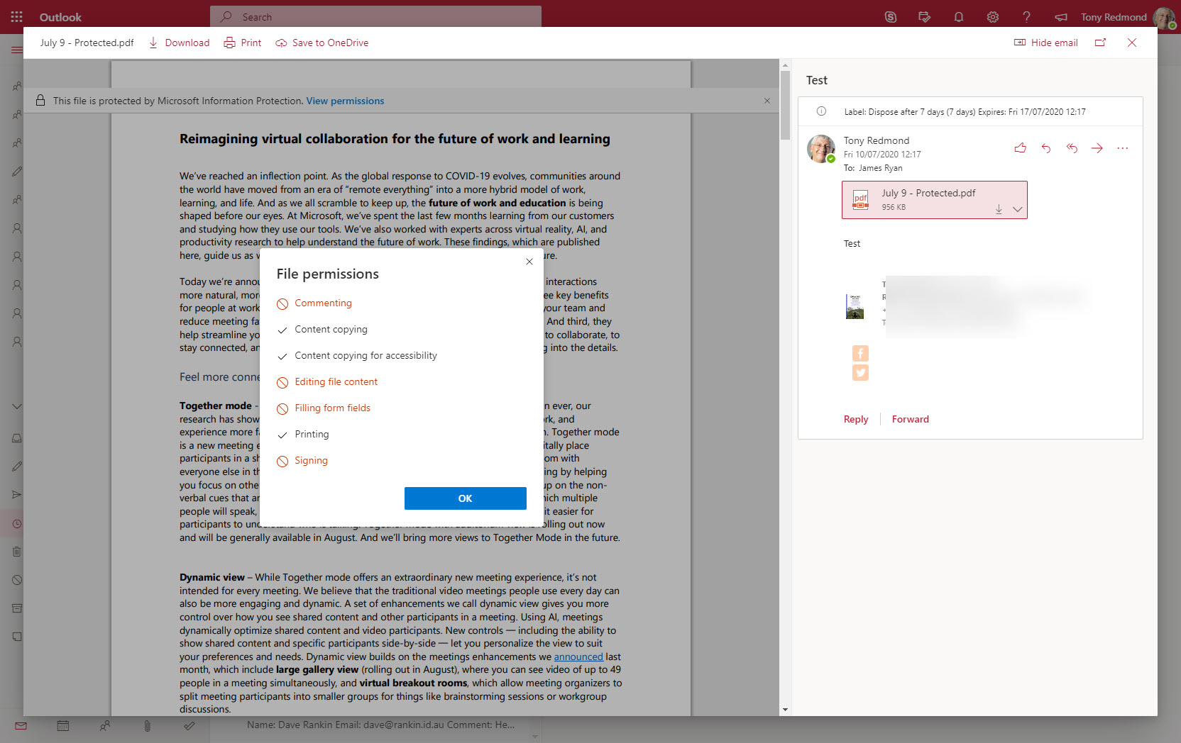Screen dimensions: 1181x743
Task: Download the attachment via arrow icon on the PDF card
Action: pos(999,209)
